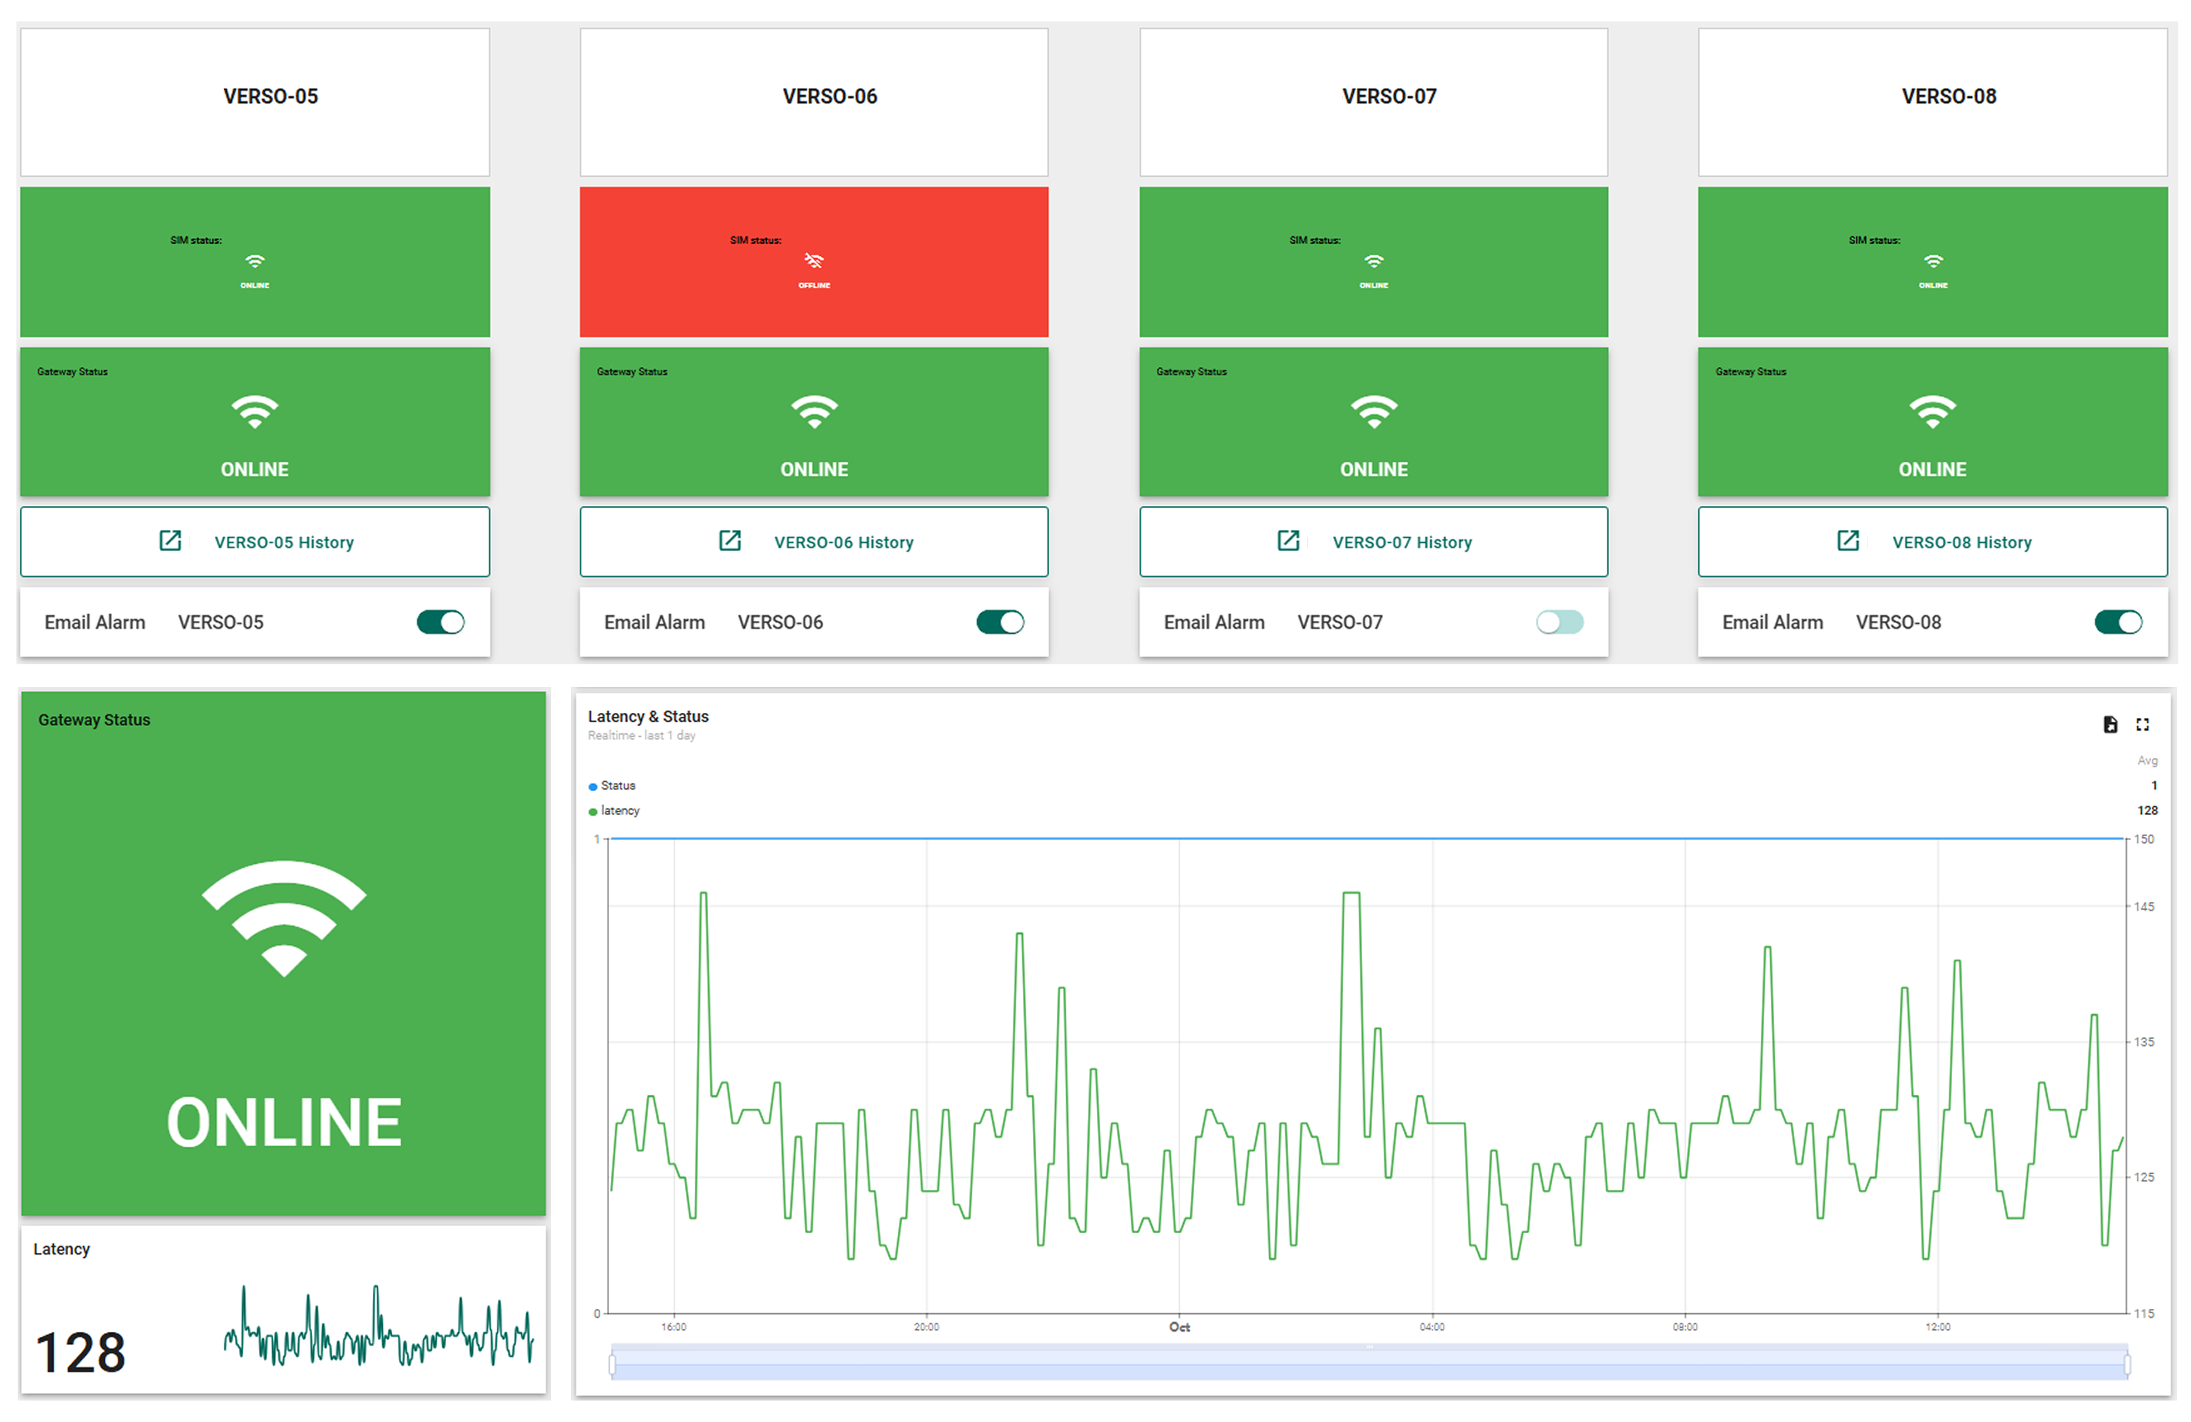Click the 'Realtime - last 1 day' subtitle
The image size is (2191, 1422).
click(x=642, y=736)
